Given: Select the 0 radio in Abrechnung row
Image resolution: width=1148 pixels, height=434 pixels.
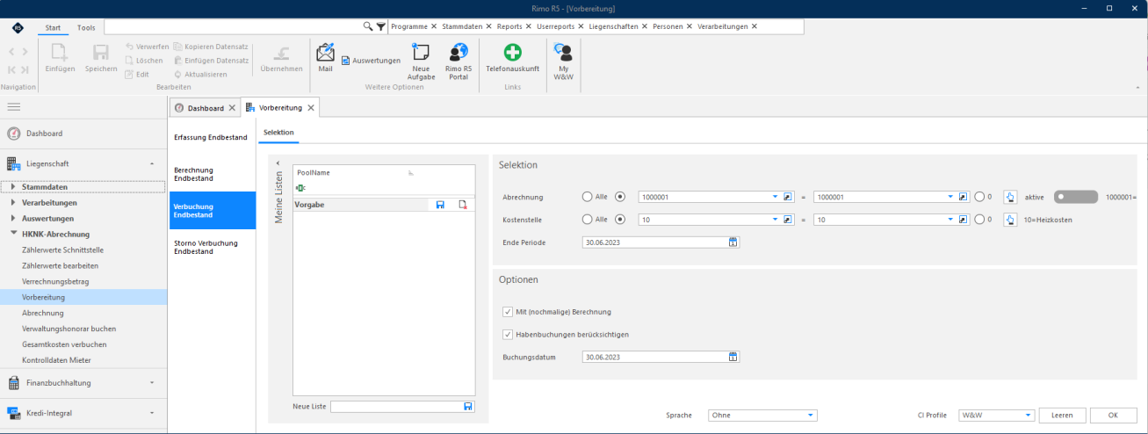Looking at the screenshot, I should 978,197.
